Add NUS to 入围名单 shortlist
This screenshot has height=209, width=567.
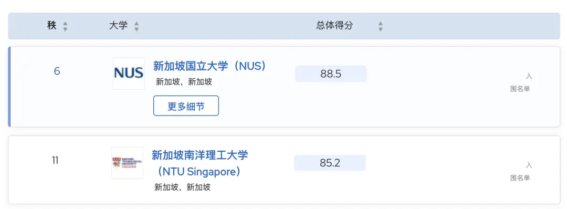coord(520,82)
